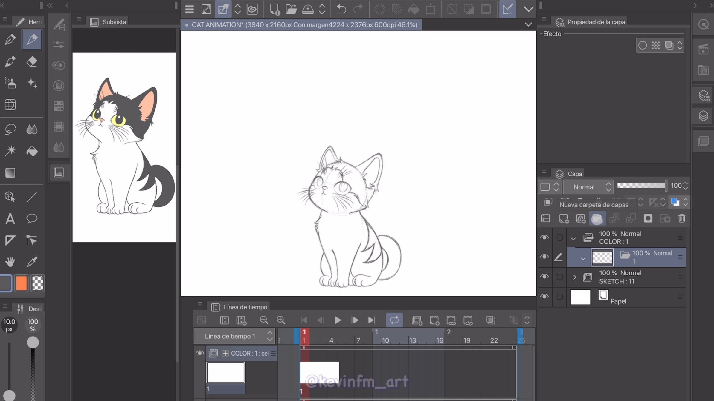Jump to the start of timeline
The image size is (714, 401).
[304, 320]
